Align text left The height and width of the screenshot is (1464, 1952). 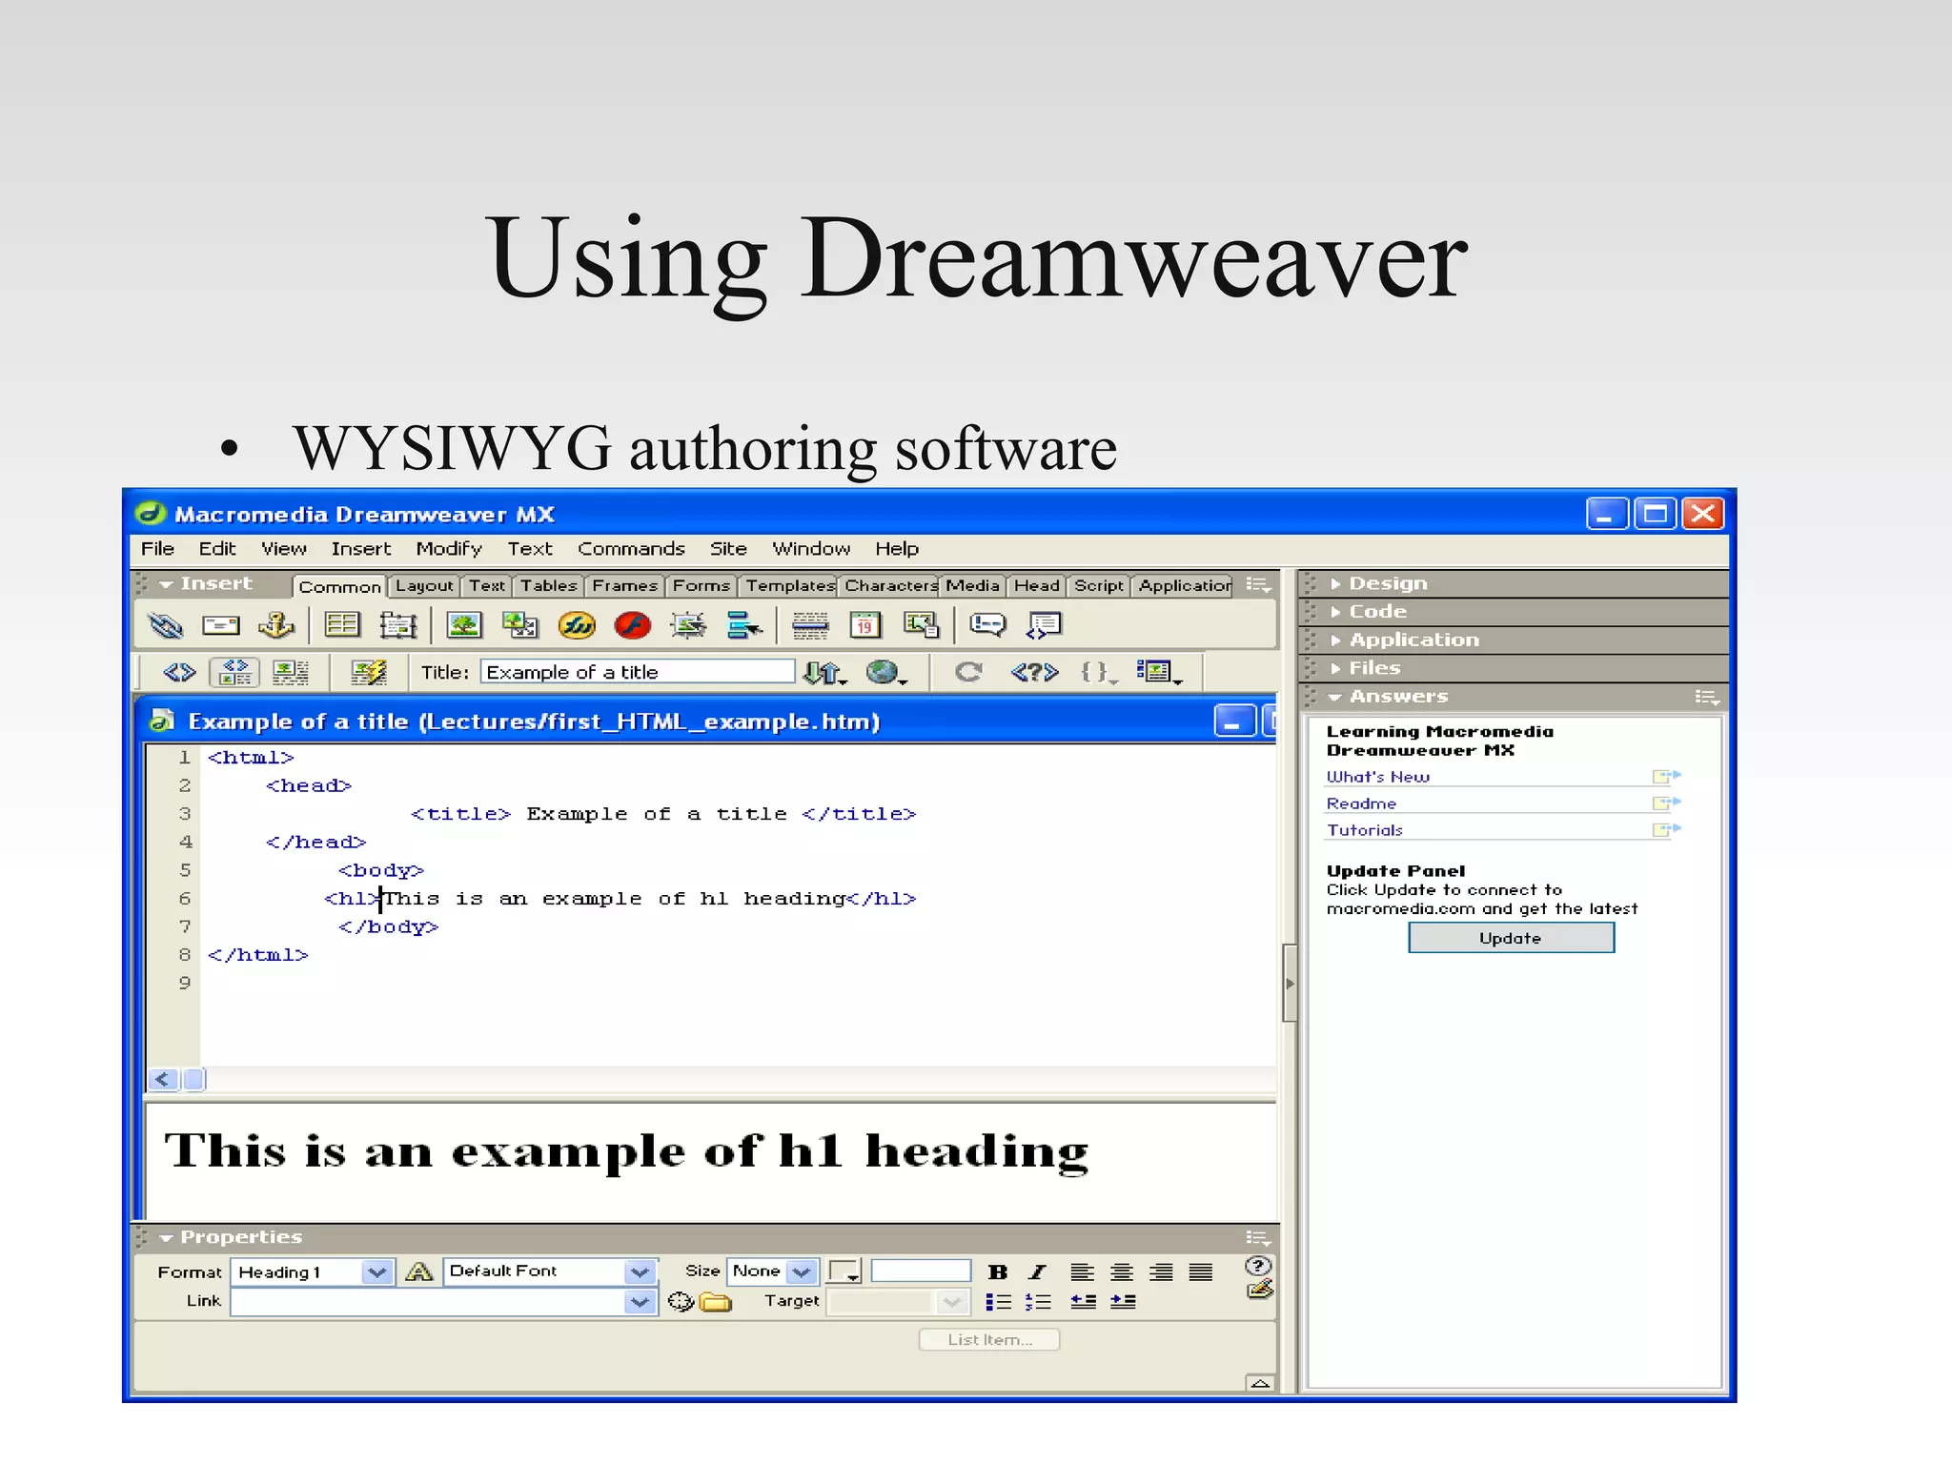click(x=1082, y=1272)
